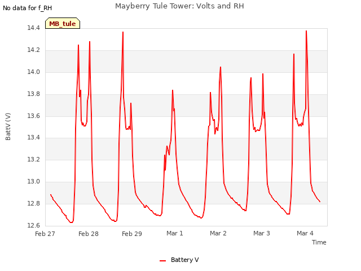Click the 13.4 y-axis tick label
Image resolution: width=361 pixels, height=271 pixels.
pyautogui.click(x=33, y=138)
